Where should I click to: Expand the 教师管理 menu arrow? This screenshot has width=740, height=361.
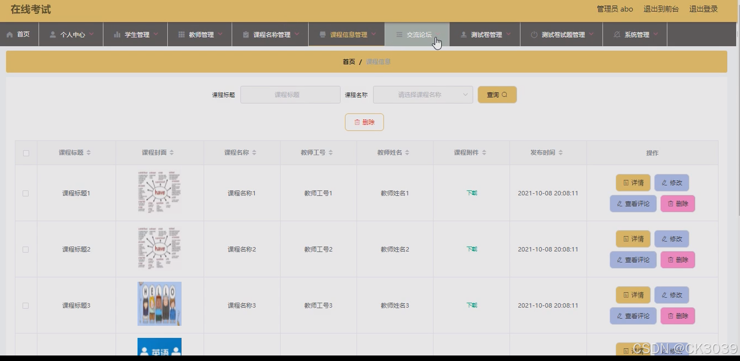pyautogui.click(x=220, y=34)
